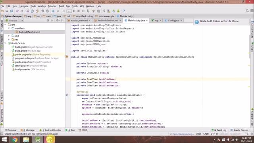This screenshot has width=254, height=143.
Task: Open Find with the magnifier toolbar icon
Action: pyautogui.click(x=43, y=11)
